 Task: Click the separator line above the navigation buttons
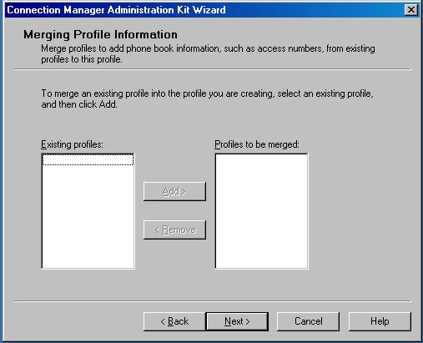(x=213, y=301)
